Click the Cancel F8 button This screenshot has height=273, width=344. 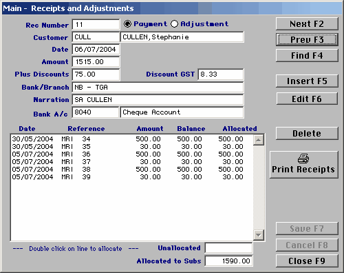(307, 245)
